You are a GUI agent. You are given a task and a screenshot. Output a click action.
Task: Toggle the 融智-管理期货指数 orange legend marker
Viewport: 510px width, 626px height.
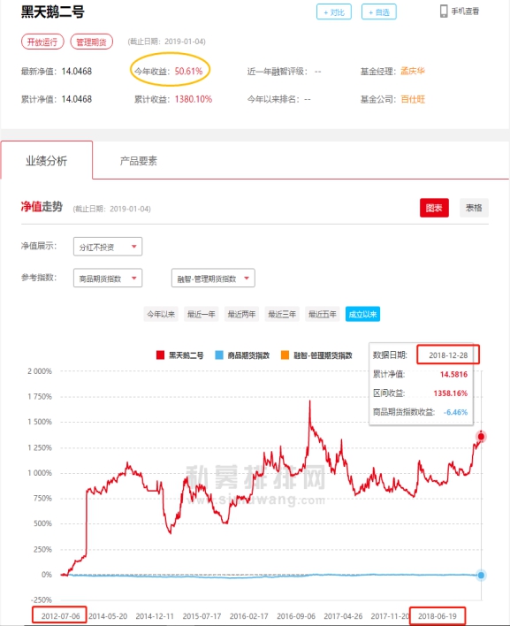[x=285, y=355]
